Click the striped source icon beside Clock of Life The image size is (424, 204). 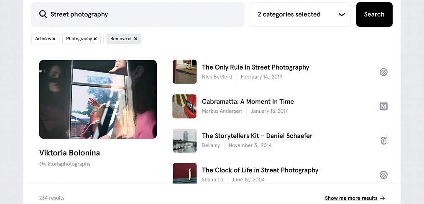[x=383, y=175]
